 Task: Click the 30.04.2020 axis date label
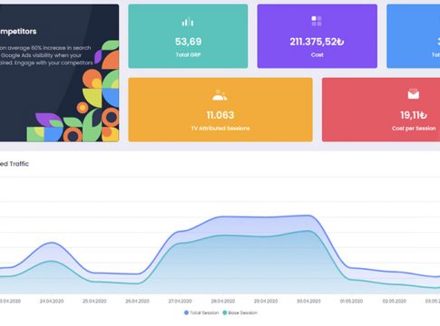click(308, 301)
